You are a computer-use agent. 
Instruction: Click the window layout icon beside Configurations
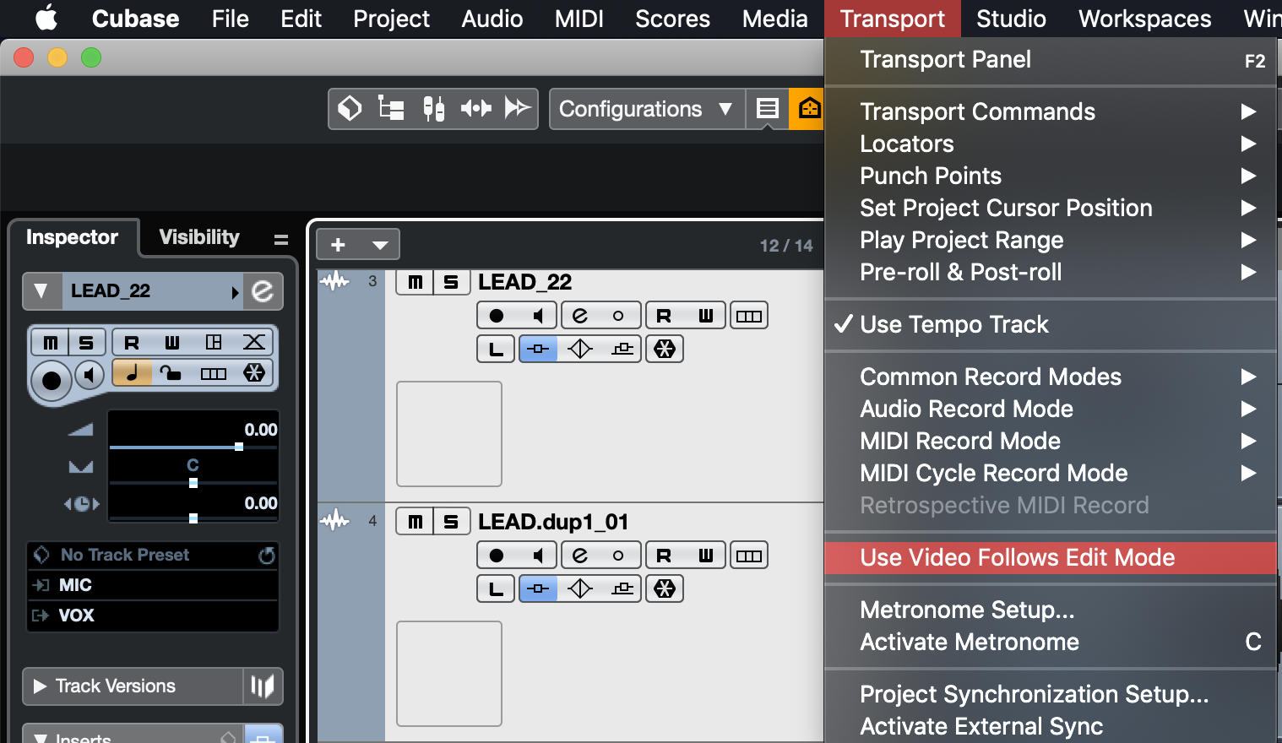pos(767,109)
